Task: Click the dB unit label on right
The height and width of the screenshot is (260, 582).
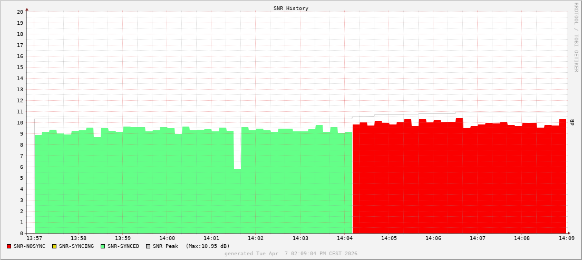Action: click(x=572, y=122)
